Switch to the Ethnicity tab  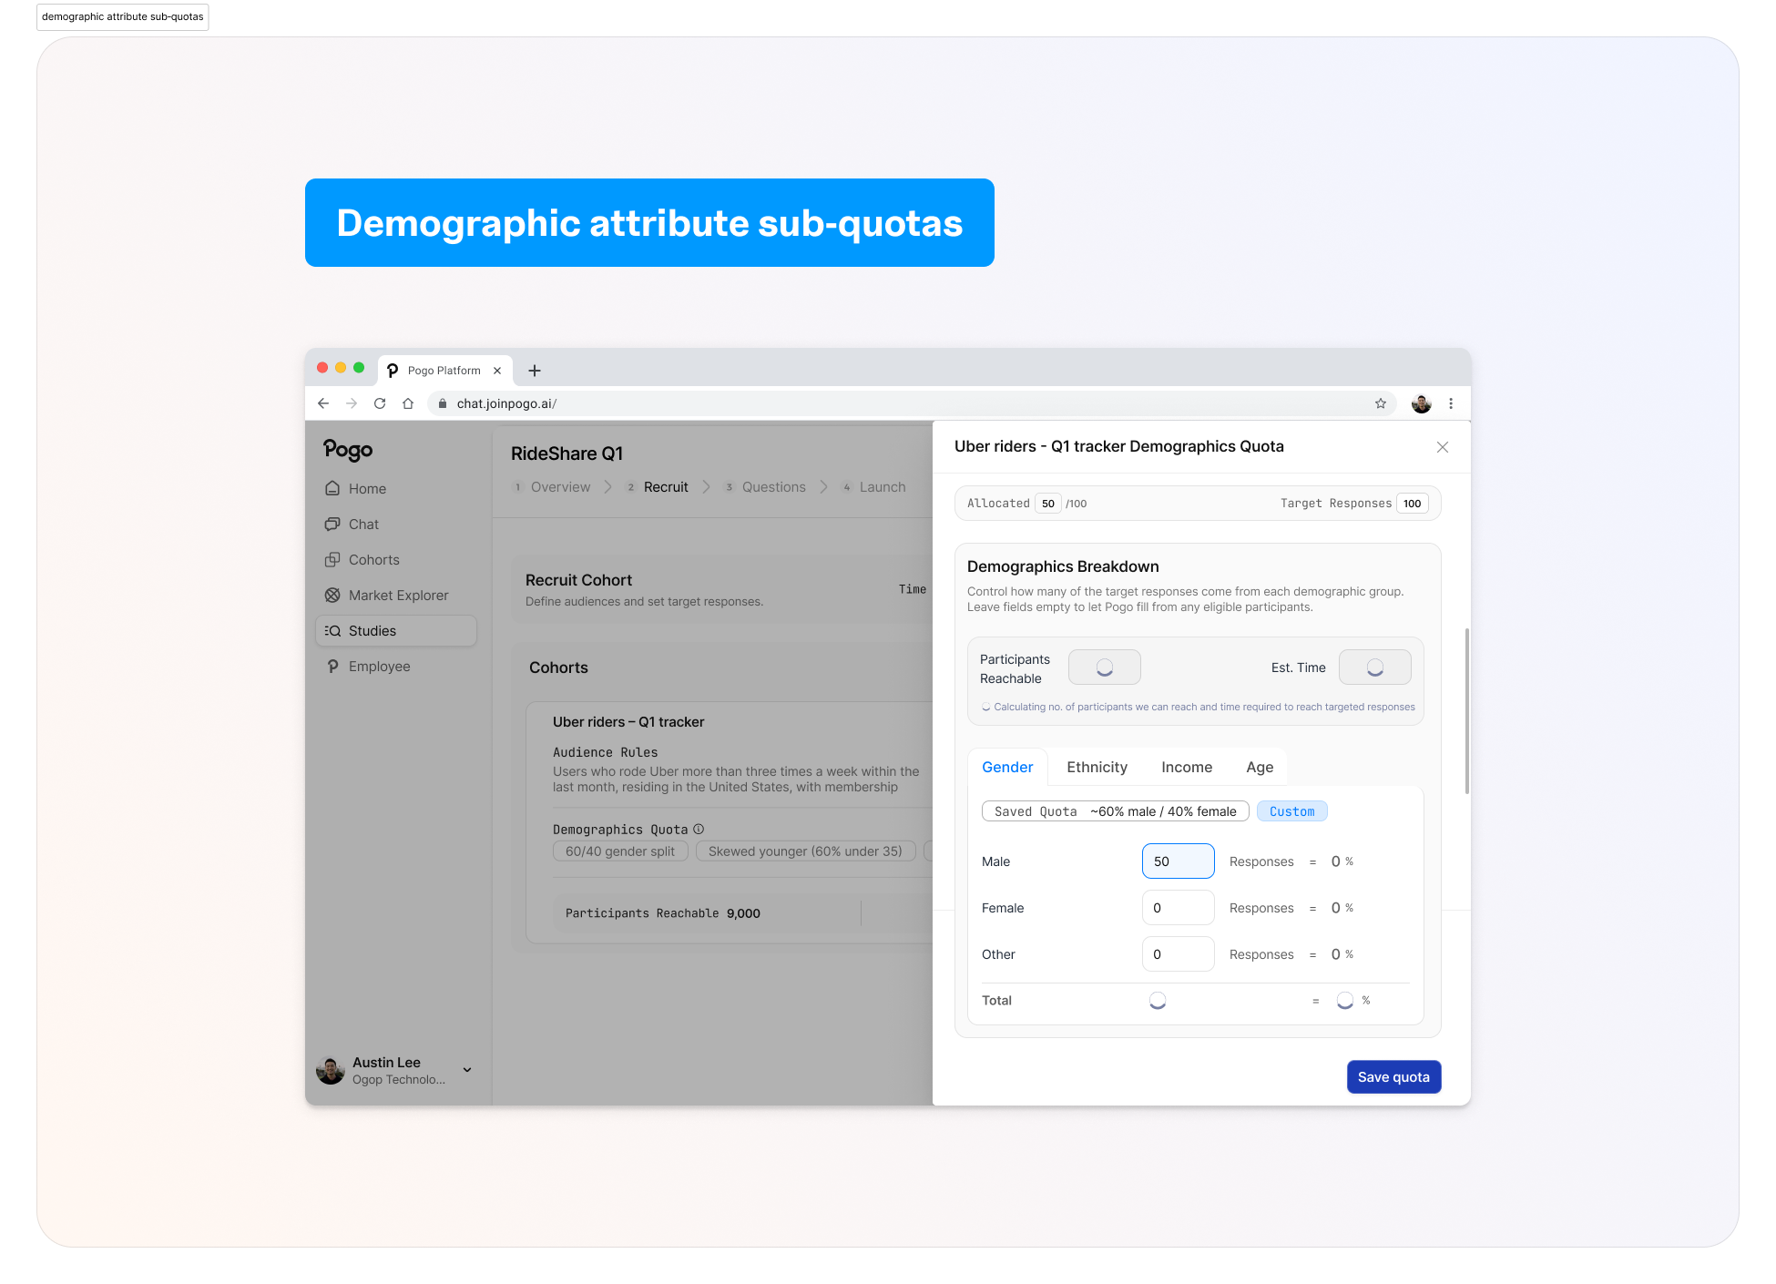click(x=1097, y=768)
